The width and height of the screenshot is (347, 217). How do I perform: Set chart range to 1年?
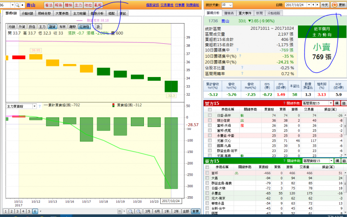pyautogui.click(x=167, y=211)
